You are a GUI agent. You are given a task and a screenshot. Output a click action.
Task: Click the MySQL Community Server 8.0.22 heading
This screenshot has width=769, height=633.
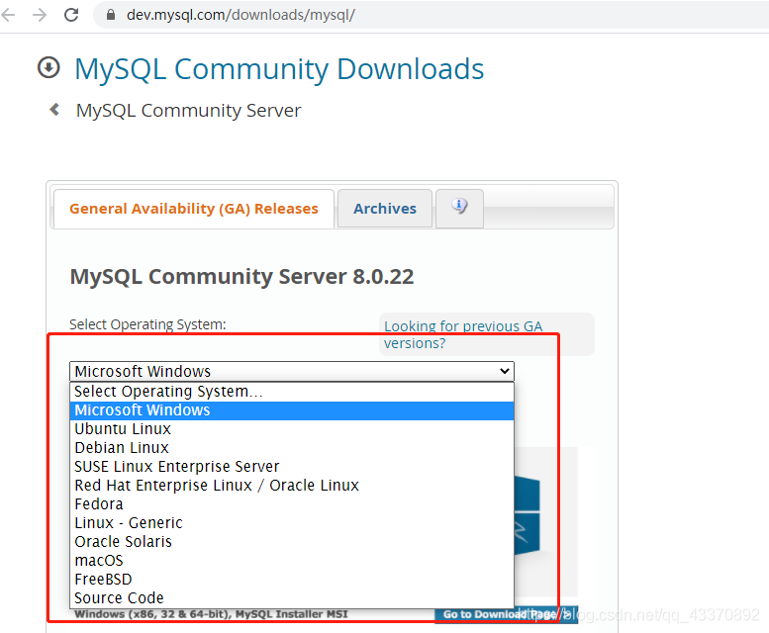241,277
